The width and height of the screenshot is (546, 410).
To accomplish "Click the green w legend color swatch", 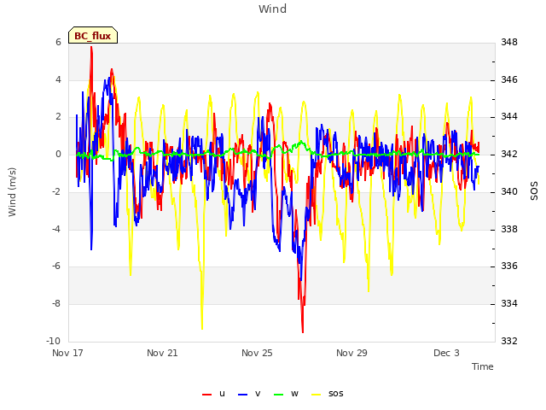I will point(279,395).
